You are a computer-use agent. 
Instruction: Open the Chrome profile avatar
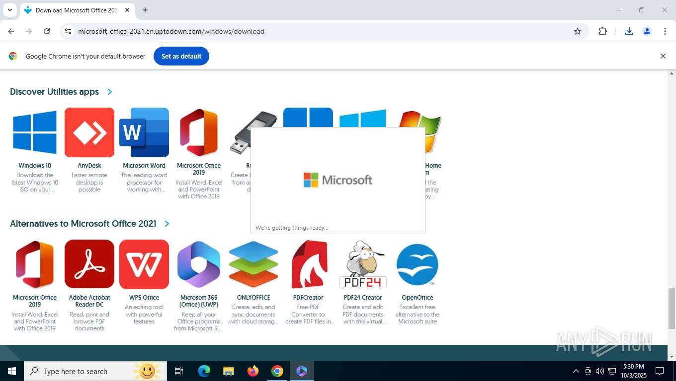(x=647, y=31)
